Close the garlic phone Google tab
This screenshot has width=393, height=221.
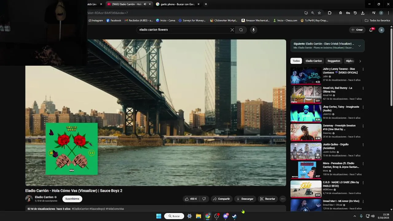point(198,4)
